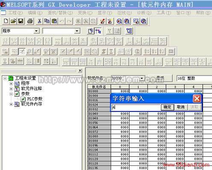Image resolution: width=212 pixels, height=170 pixels.
Task: Click the Print icon in the toolbar
Action: click(30, 21)
